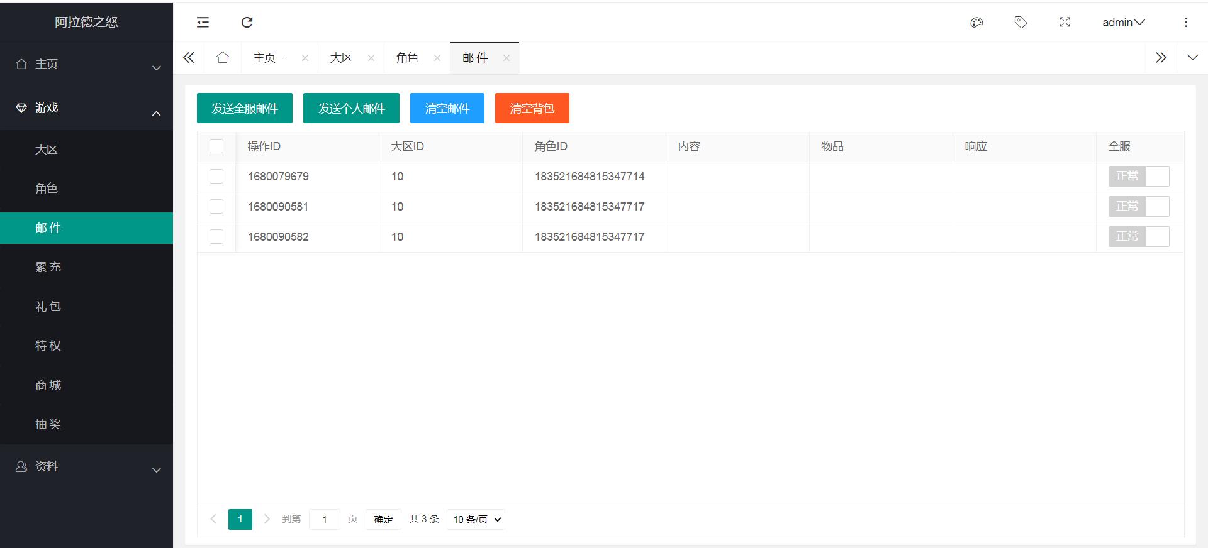This screenshot has height=548, width=1208.
Task: Open the vertical three-dot more menu
Action: pyautogui.click(x=1185, y=23)
